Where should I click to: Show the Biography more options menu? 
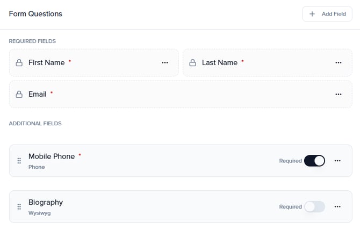pyautogui.click(x=337, y=206)
